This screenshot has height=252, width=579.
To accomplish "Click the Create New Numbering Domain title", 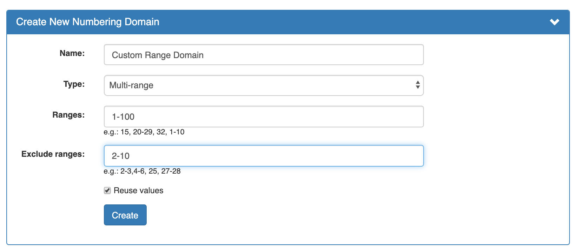I will point(88,22).
